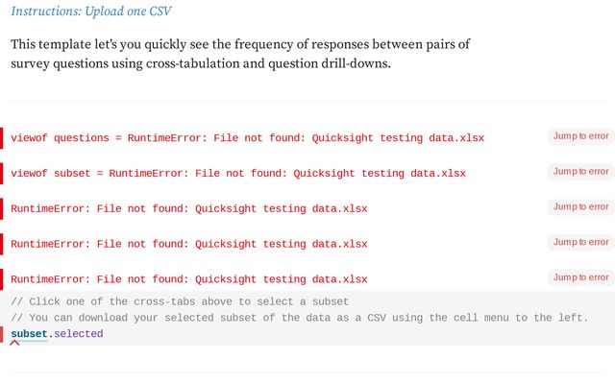Jump to error for viewof questions cell
Screen dimensions: 615x384
[x=580, y=136]
